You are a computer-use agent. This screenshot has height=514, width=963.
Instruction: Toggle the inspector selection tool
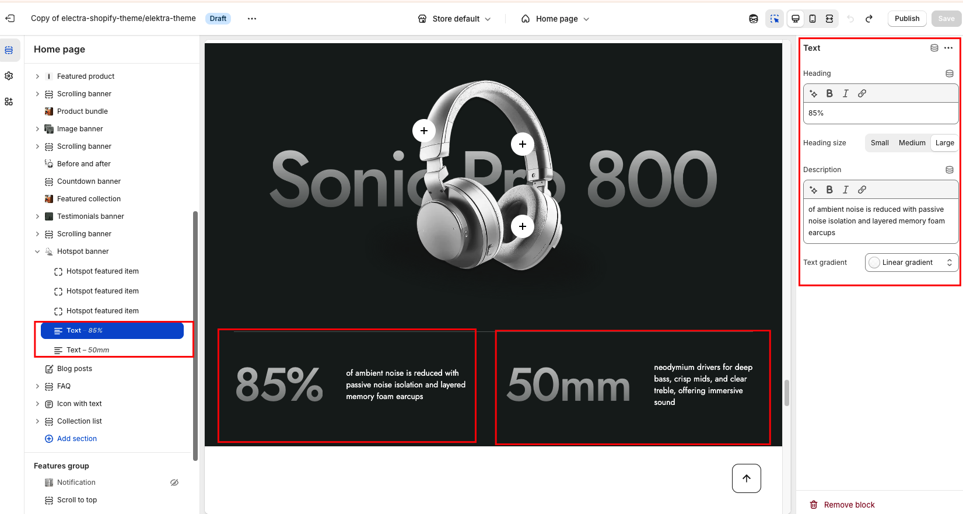pos(775,19)
